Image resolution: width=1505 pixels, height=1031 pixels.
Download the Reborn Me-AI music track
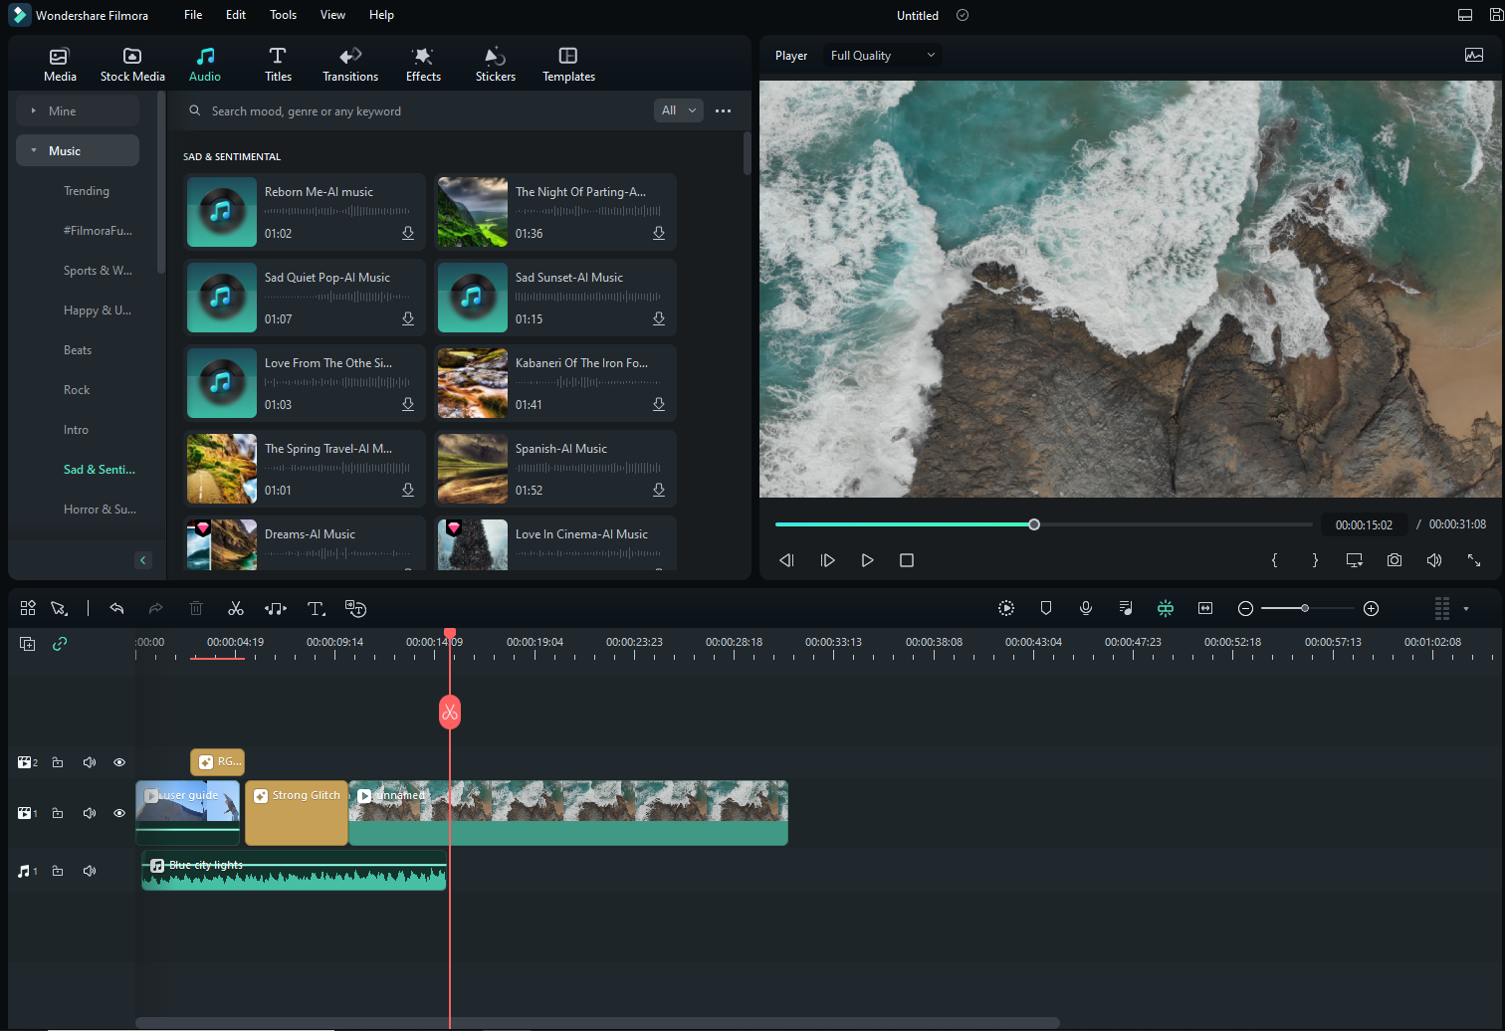(408, 233)
